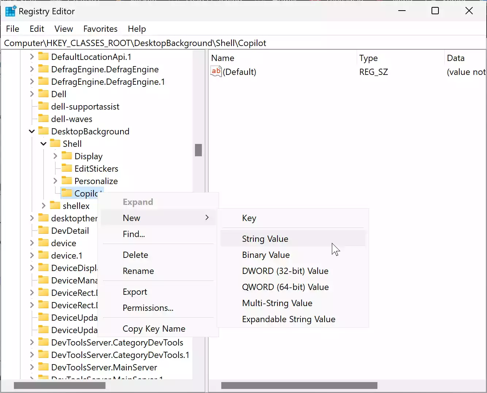Screen dimensions: 487x393
Task: Click the DevToolsServer.MainServer folder icon
Action: [43, 367]
